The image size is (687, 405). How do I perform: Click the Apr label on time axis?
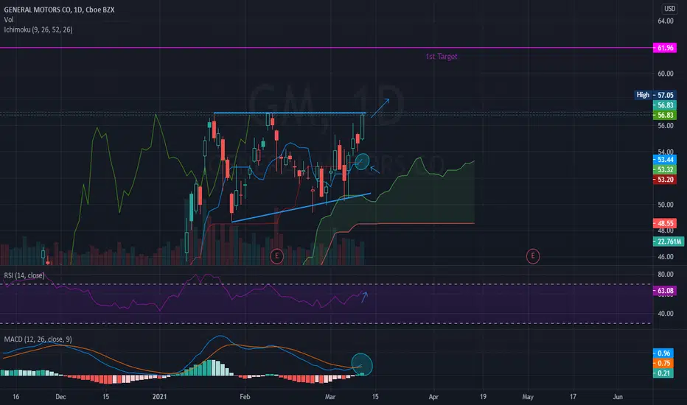click(x=433, y=397)
